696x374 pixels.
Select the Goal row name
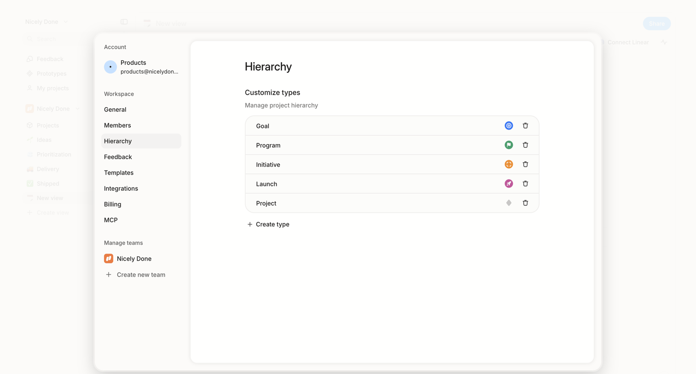(x=262, y=126)
